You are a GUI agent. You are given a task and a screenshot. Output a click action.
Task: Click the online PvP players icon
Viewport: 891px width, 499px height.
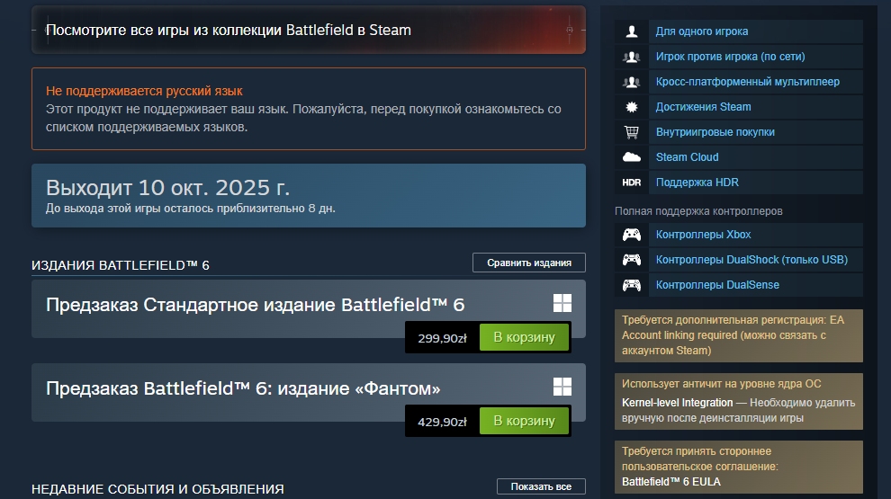tap(632, 57)
